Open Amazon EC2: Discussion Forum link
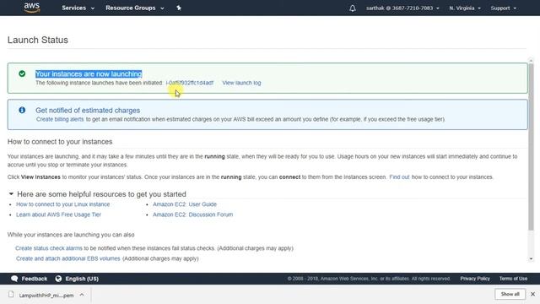This screenshot has height=304, width=540. point(193,214)
